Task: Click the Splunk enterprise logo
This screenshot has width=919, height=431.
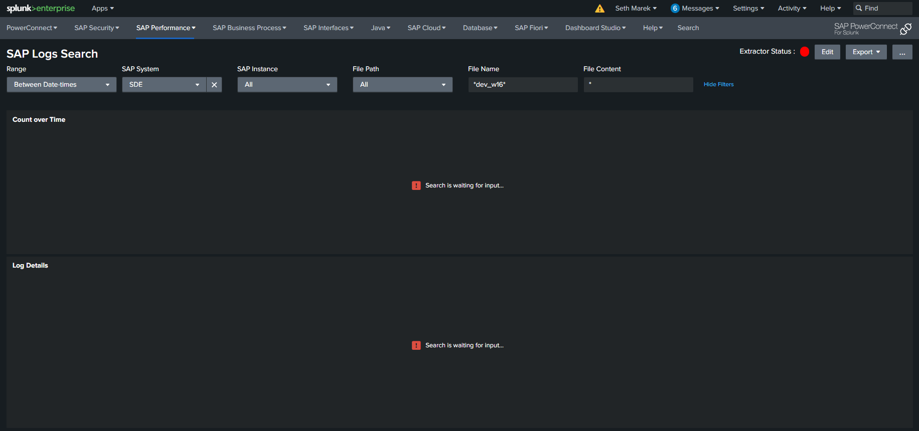Action: 41,9
